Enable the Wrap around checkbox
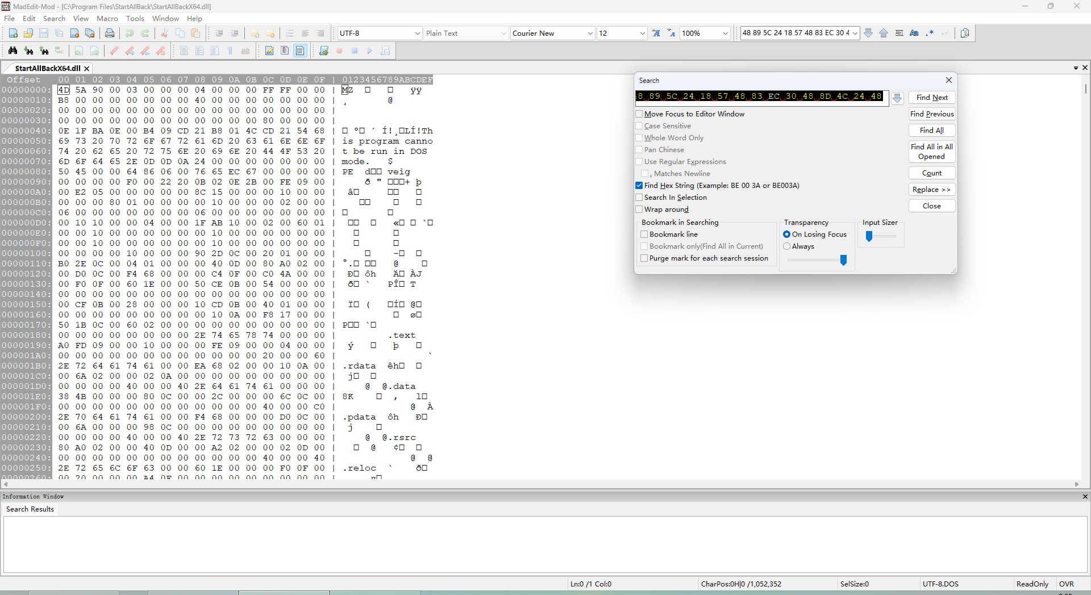The width and height of the screenshot is (1091, 595). 639,209
